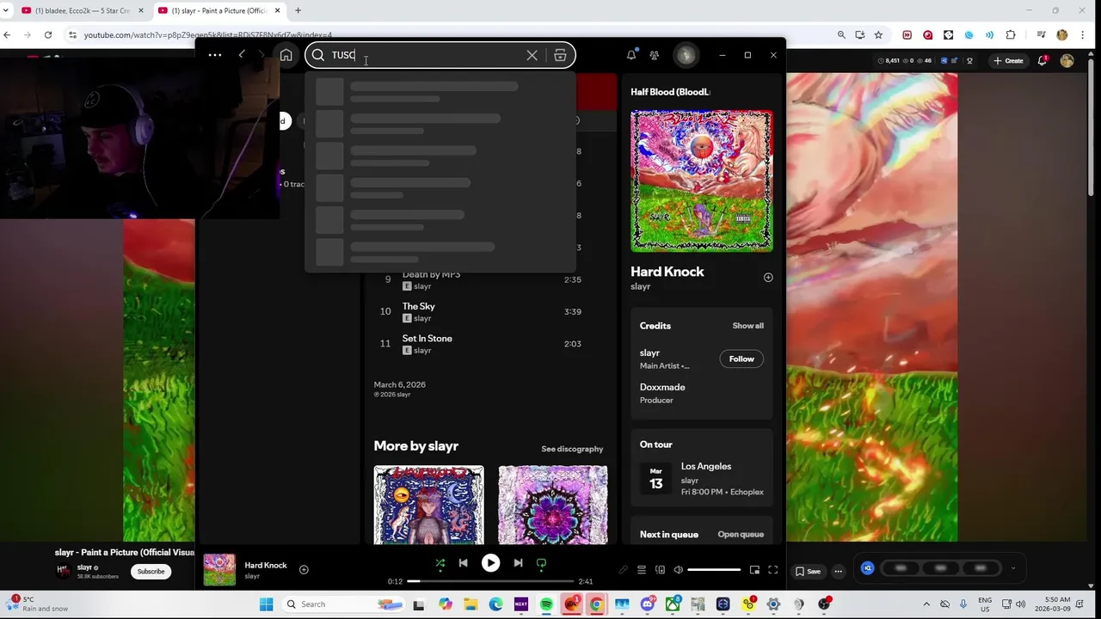Screen dimensions: 1101x619
Task: Subscribe to slayr channel on YouTube
Action: (151, 572)
